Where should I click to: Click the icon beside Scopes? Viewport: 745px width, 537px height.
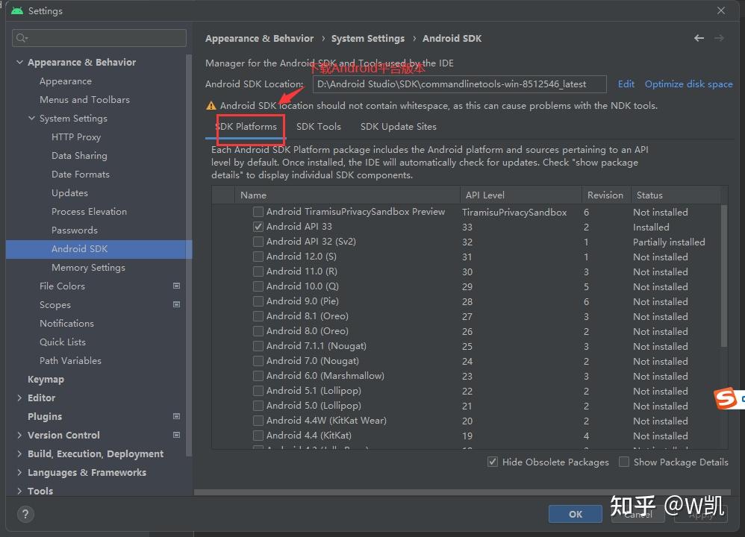pos(176,304)
